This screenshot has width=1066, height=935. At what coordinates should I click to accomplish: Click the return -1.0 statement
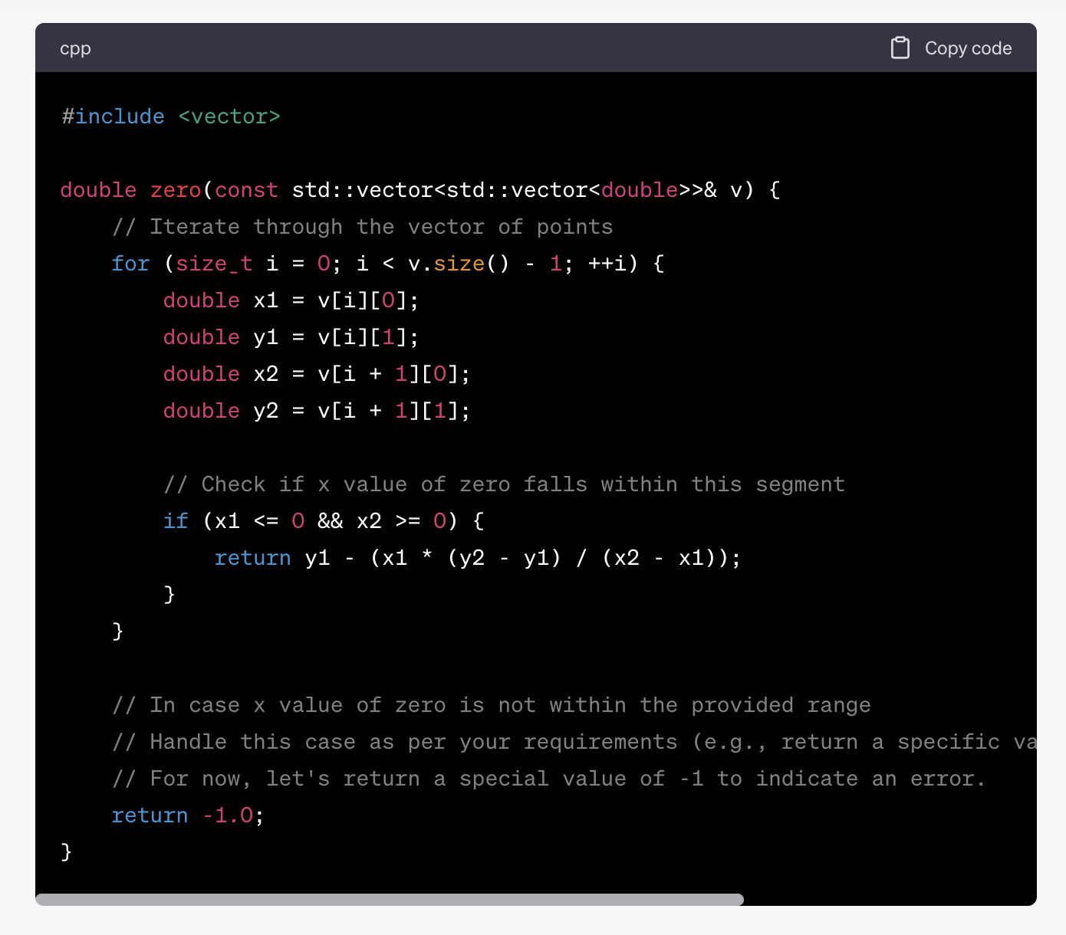pos(188,815)
